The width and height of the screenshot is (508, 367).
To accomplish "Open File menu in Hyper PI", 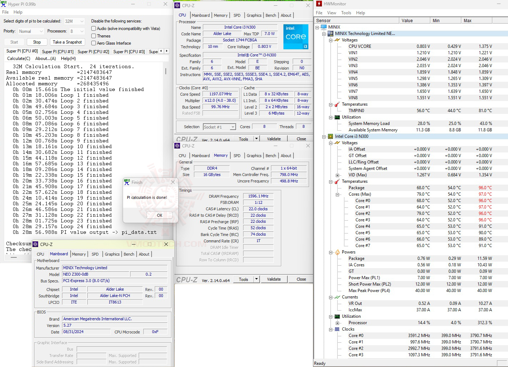I will 5,12.
